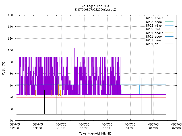Click the x-axis tick label 080705 22:30
182x136 pixels.
coord(15,126)
